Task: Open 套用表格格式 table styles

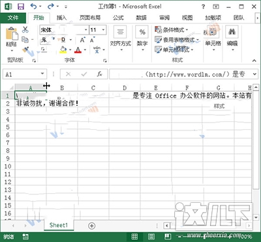Action: click(x=177, y=40)
